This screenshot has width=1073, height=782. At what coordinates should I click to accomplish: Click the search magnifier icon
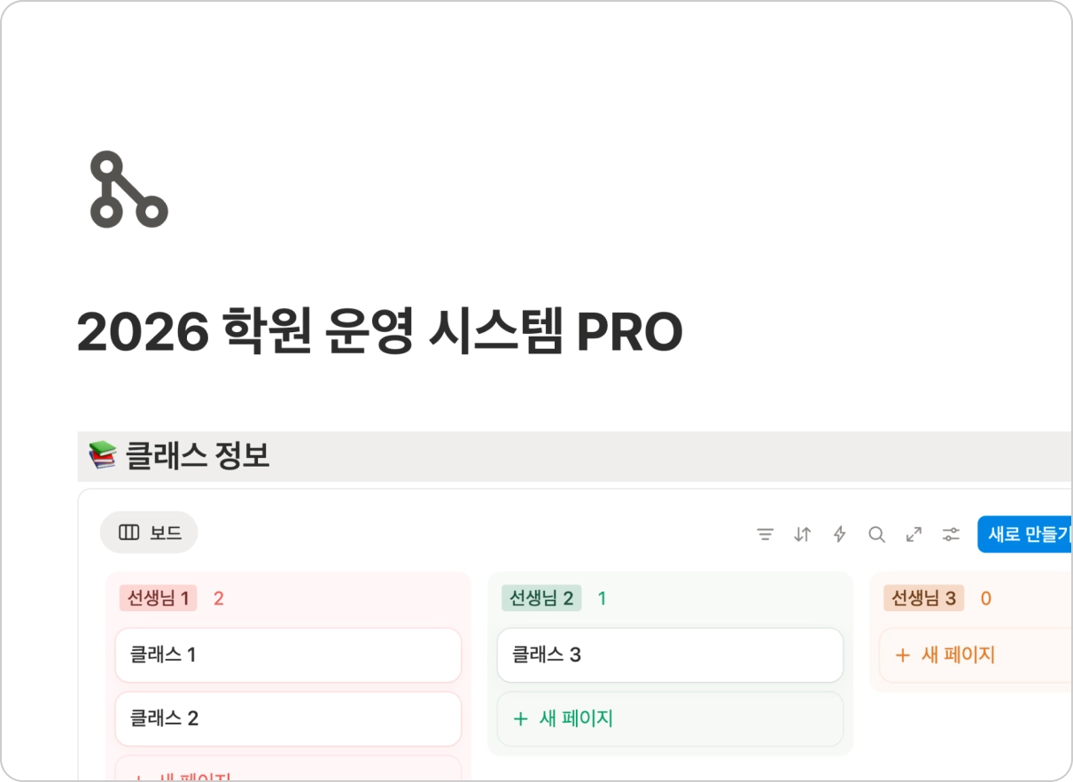[x=876, y=534]
